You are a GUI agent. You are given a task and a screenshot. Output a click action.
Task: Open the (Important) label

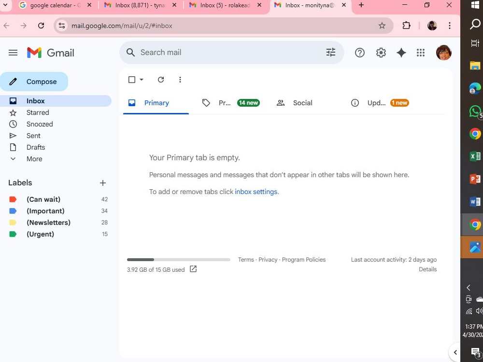(56, 211)
